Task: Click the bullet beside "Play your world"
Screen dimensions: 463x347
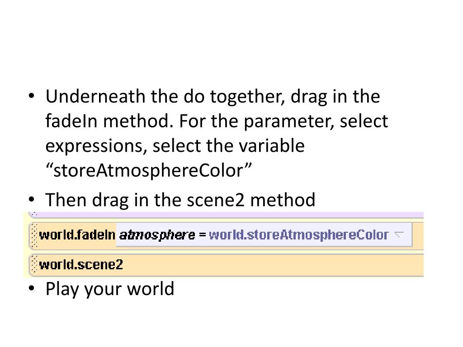Action: tap(32, 288)
